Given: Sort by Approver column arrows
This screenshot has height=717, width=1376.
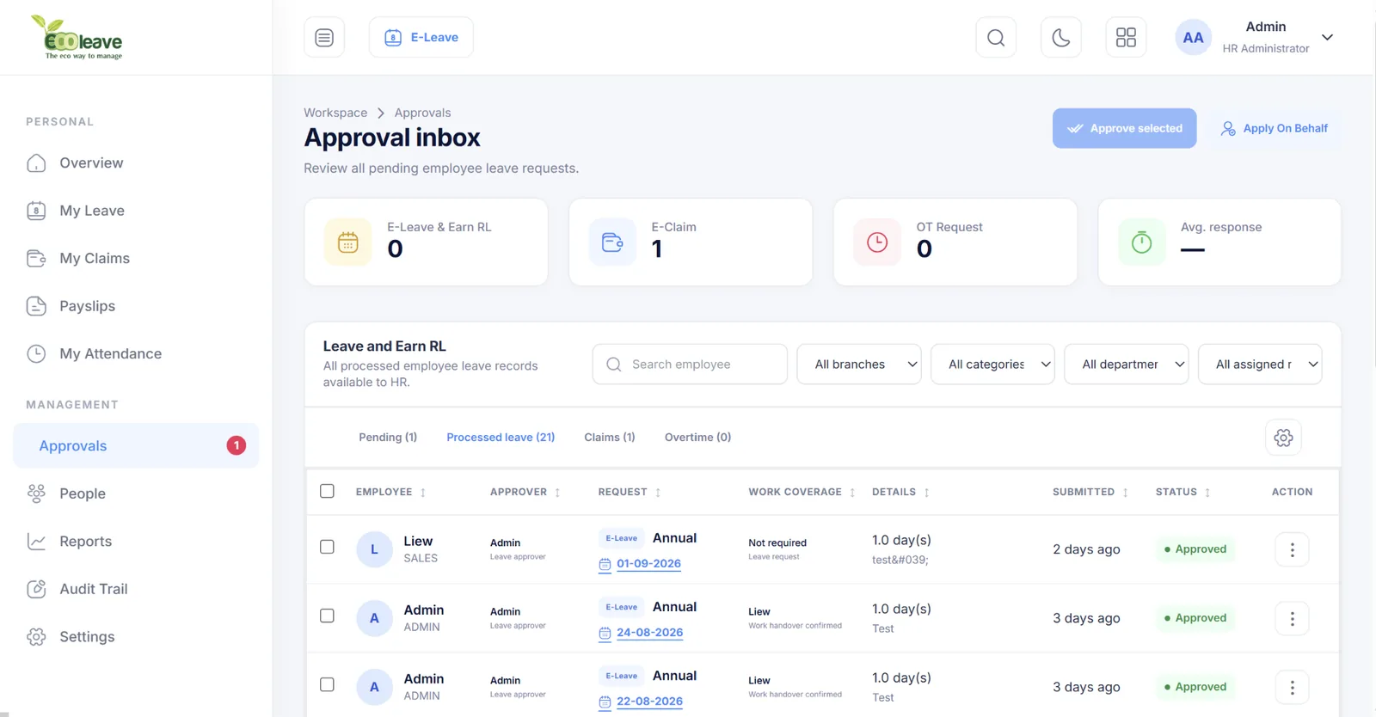Looking at the screenshot, I should (x=557, y=493).
